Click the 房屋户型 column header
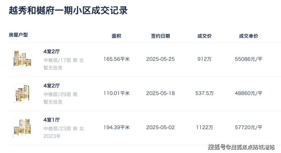This screenshot has width=281, height=153. click(18, 35)
